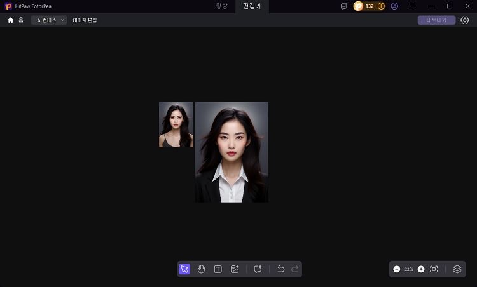Open the hamburger main menu

pos(413,6)
